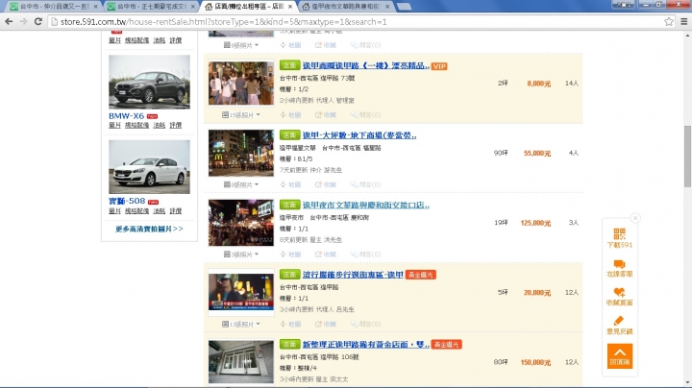Click the vertical scrollbar thumb

tap(687, 157)
